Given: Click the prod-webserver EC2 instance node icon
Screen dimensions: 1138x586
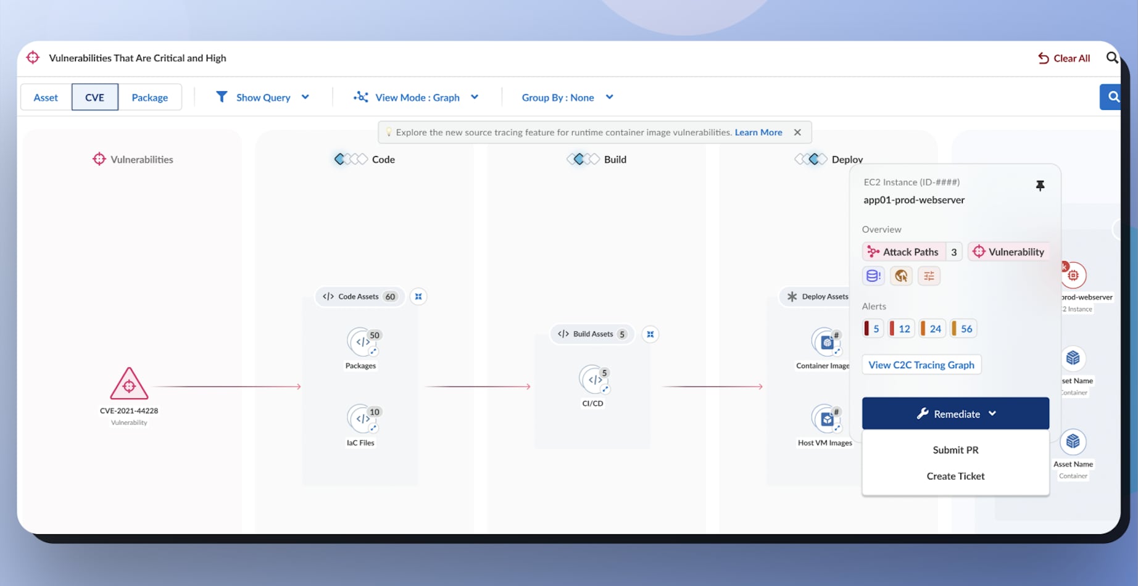Looking at the screenshot, I should point(1074,275).
